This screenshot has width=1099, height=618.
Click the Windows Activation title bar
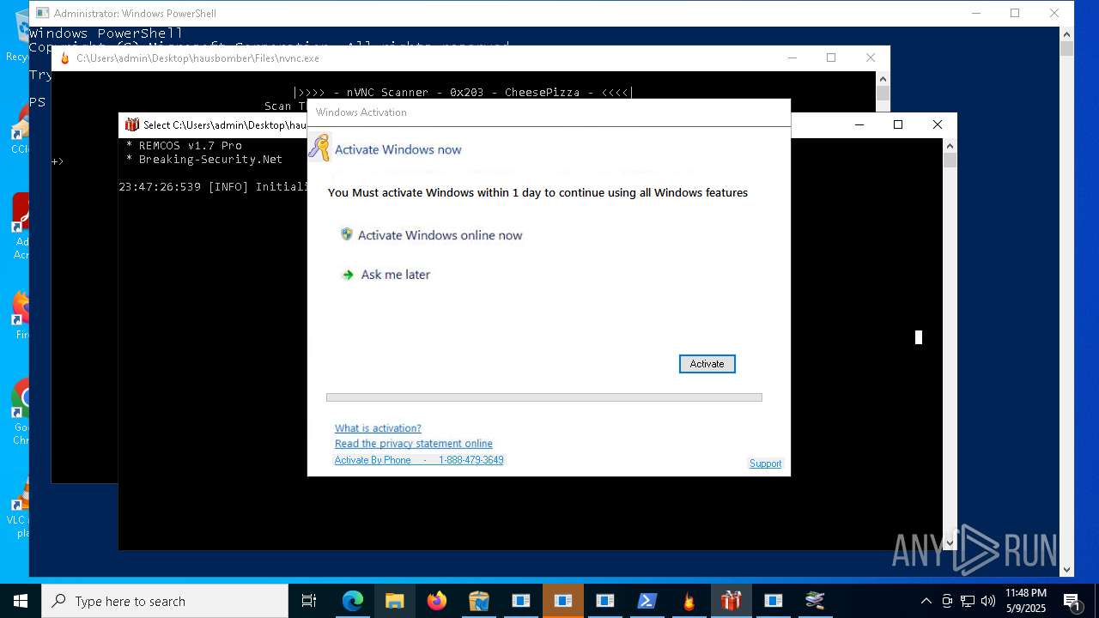(549, 112)
